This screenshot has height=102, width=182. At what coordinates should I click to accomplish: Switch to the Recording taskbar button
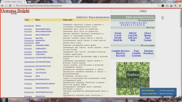[40, 100]
